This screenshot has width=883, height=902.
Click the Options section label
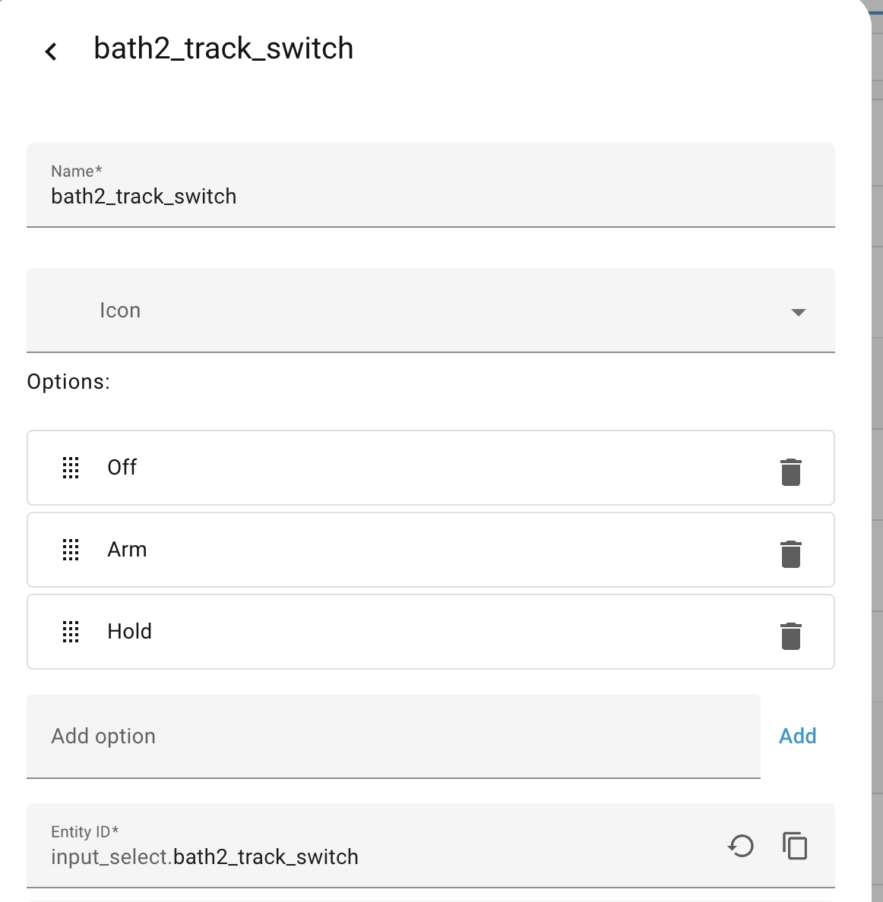pyautogui.click(x=68, y=381)
